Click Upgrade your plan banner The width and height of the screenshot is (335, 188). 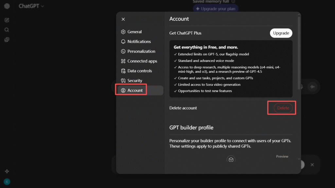pyautogui.click(x=215, y=9)
